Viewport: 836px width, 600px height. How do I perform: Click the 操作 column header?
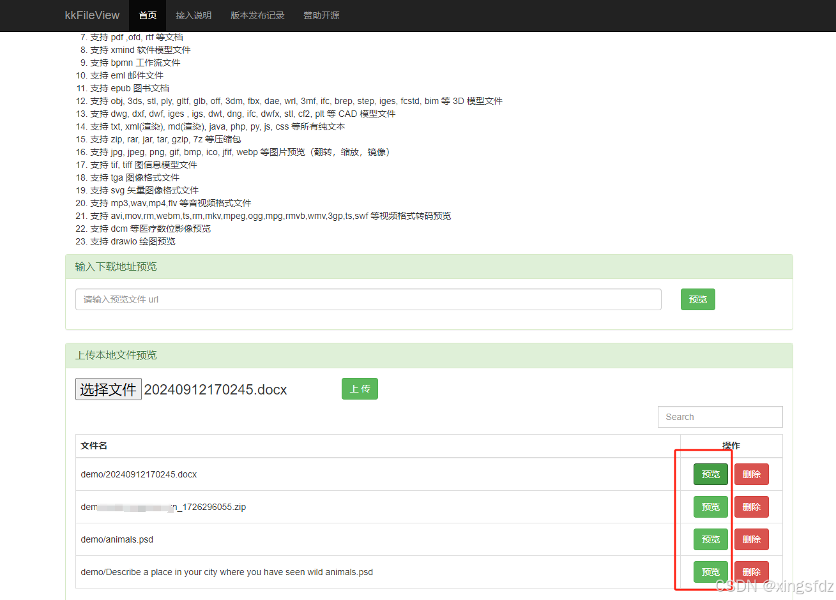coord(731,446)
